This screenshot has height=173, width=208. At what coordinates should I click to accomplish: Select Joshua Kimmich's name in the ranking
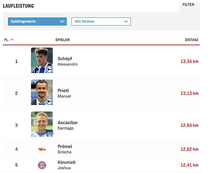click(66, 163)
